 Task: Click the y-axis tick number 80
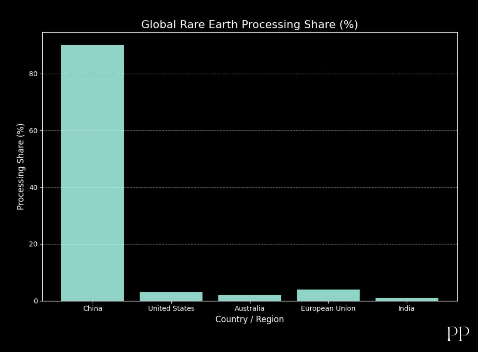[33, 74]
